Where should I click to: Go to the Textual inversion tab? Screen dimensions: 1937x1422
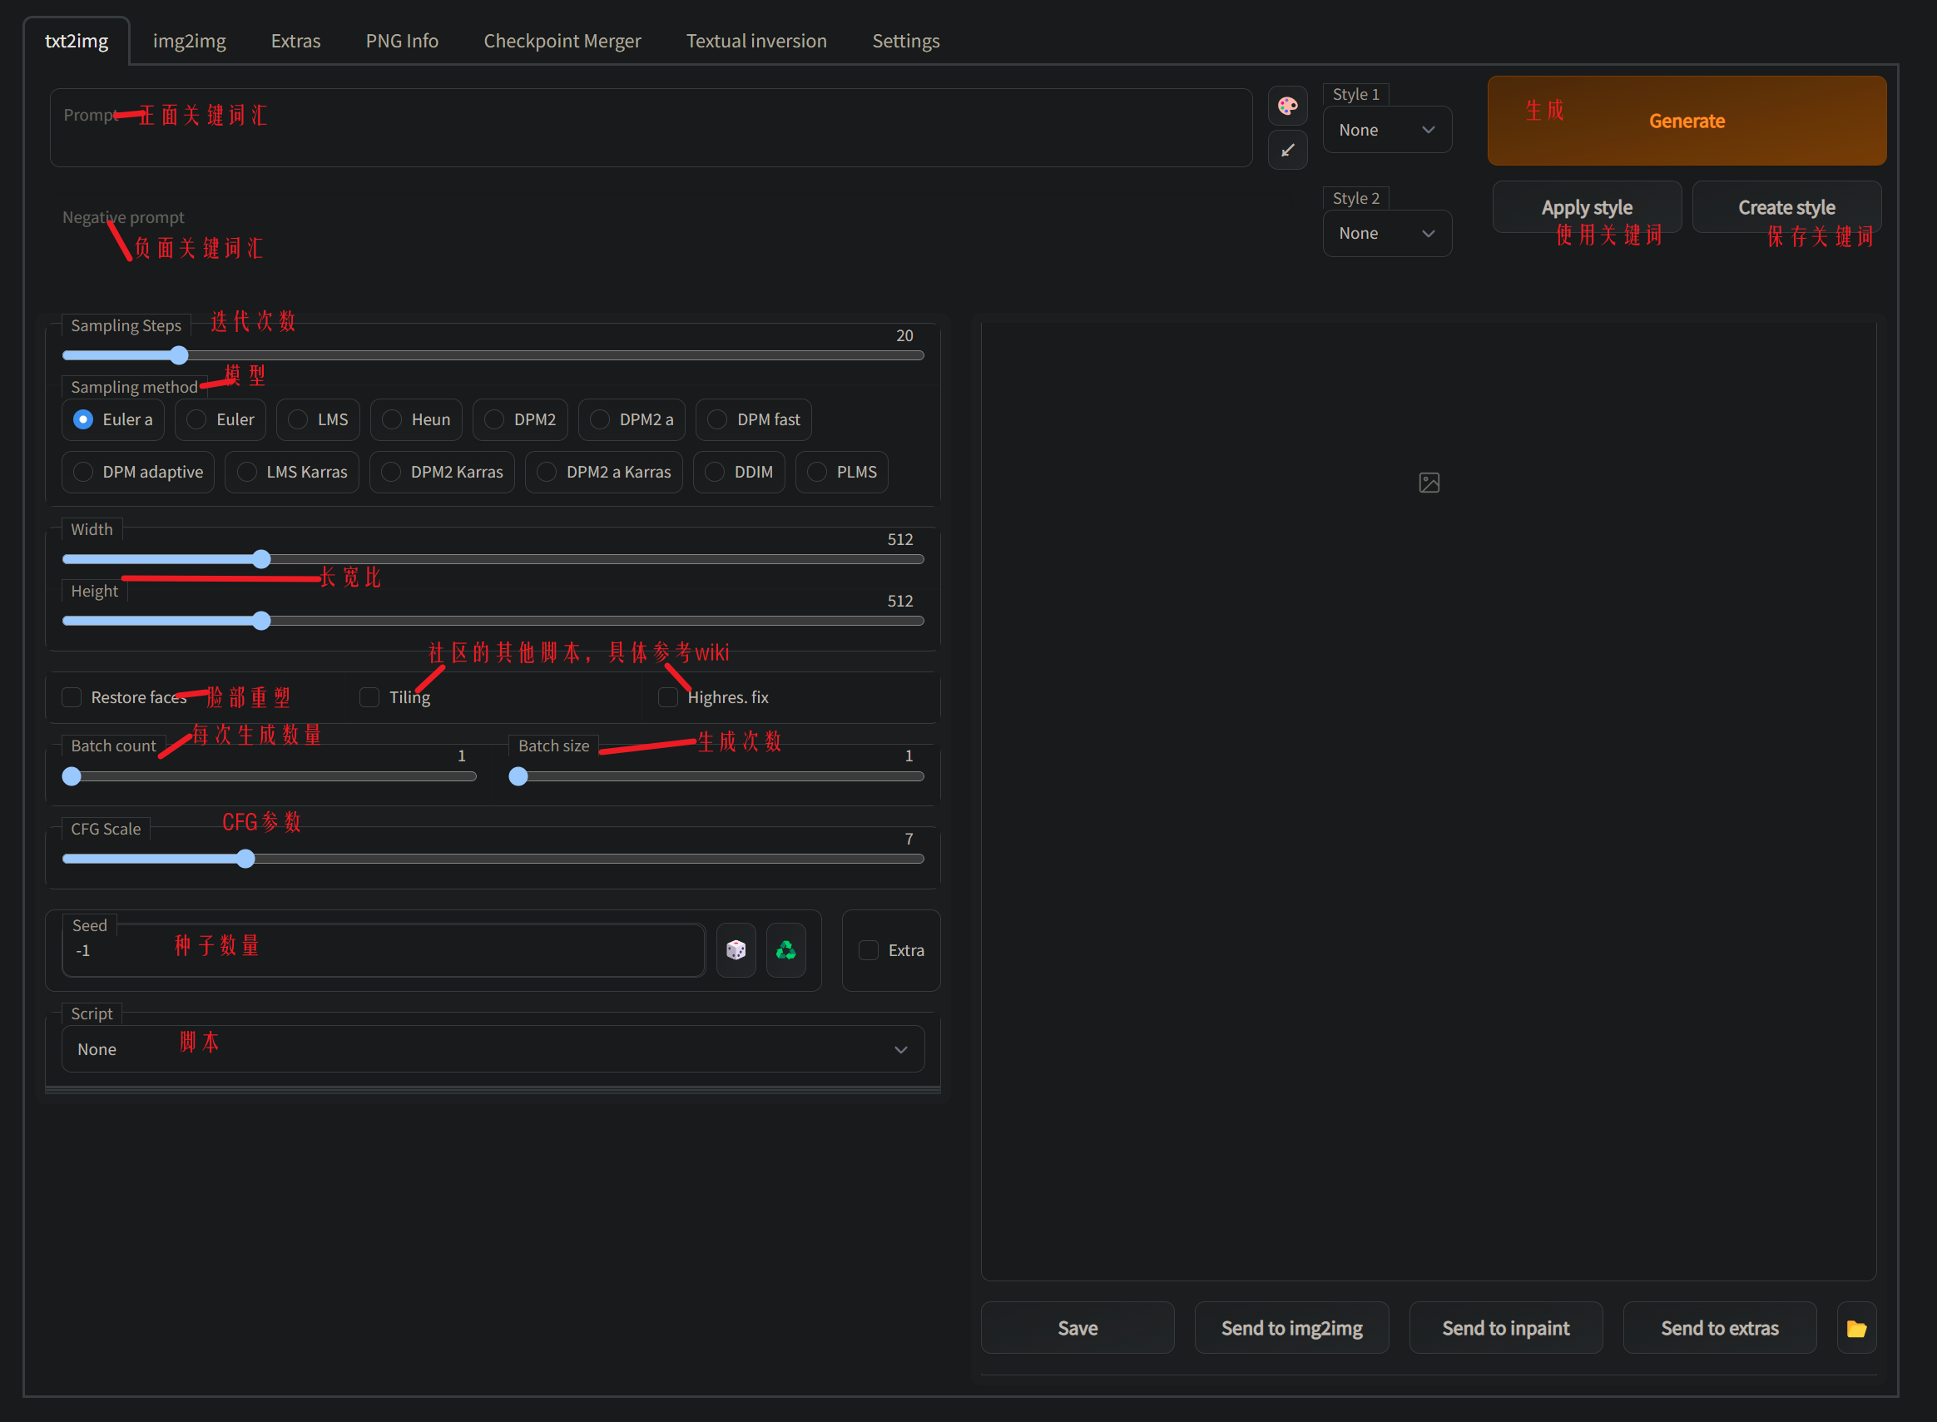756,41
